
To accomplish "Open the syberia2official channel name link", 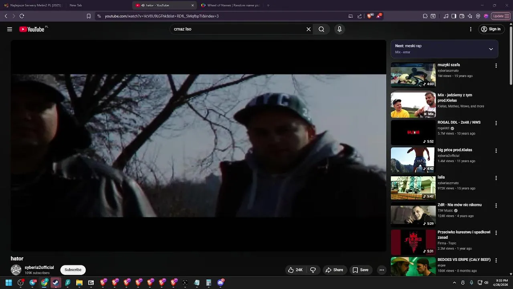I will [x=39, y=267].
